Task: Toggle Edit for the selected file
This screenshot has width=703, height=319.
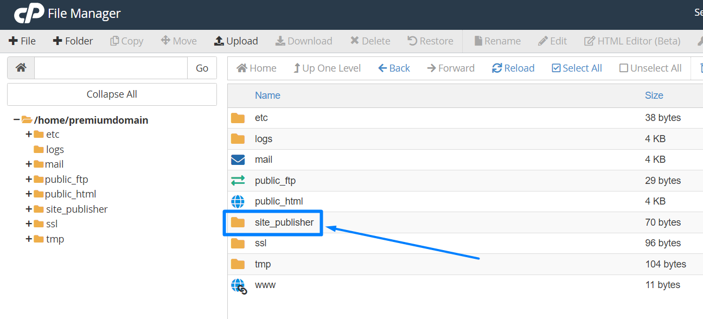Action: click(552, 41)
